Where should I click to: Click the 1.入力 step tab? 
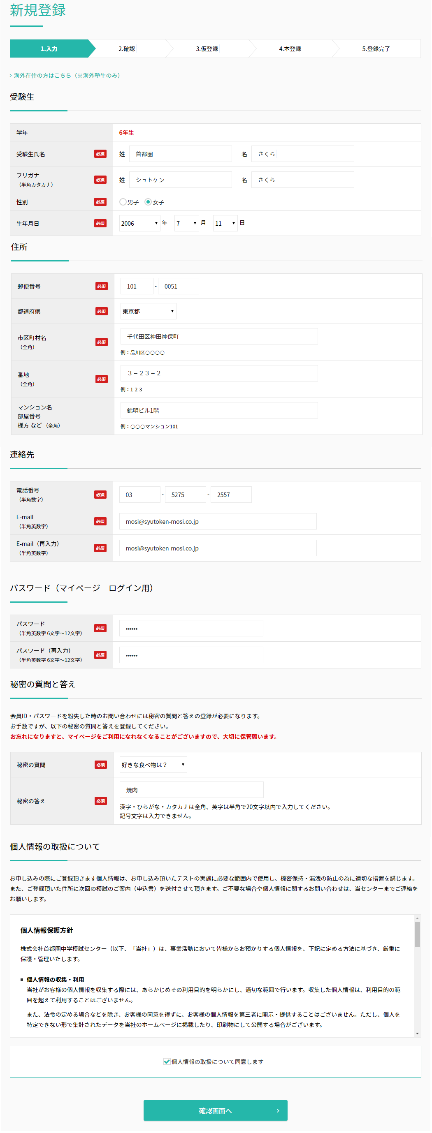pyautogui.click(x=49, y=49)
